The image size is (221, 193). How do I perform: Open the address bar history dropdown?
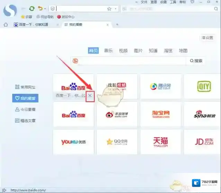point(116,9)
